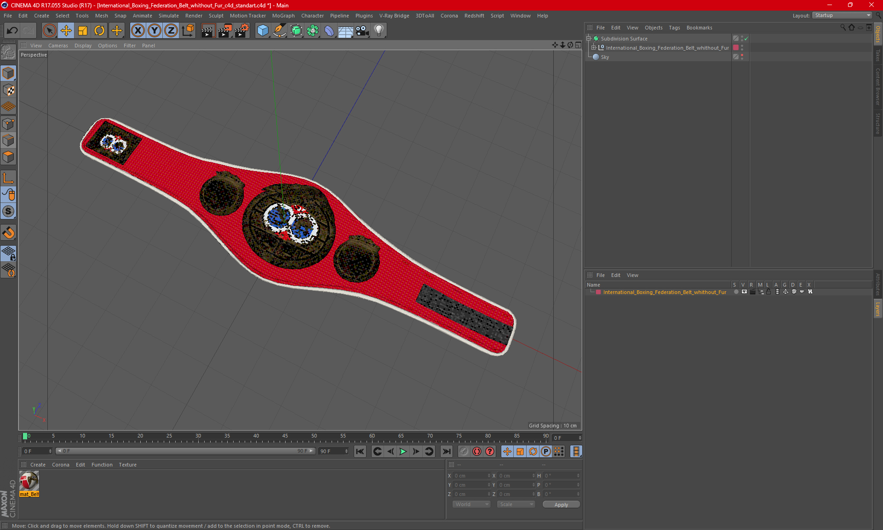Click the Undo arrow icon
This screenshot has height=530, width=883.
tap(12, 30)
